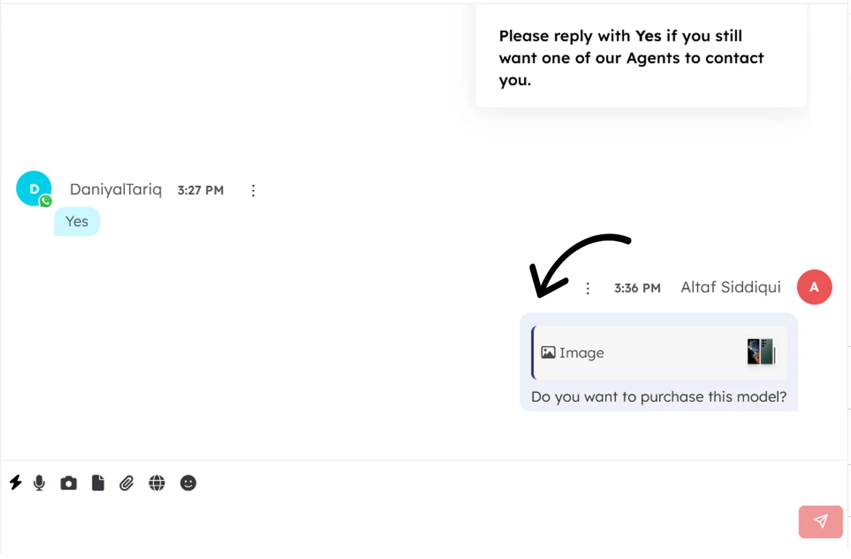Click the lightning bolt quick replies icon
Viewport: 851px width, 559px height.
tap(15, 482)
